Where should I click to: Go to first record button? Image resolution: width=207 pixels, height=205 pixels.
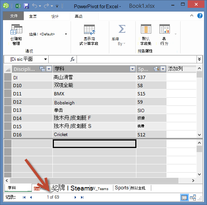pos(24,197)
